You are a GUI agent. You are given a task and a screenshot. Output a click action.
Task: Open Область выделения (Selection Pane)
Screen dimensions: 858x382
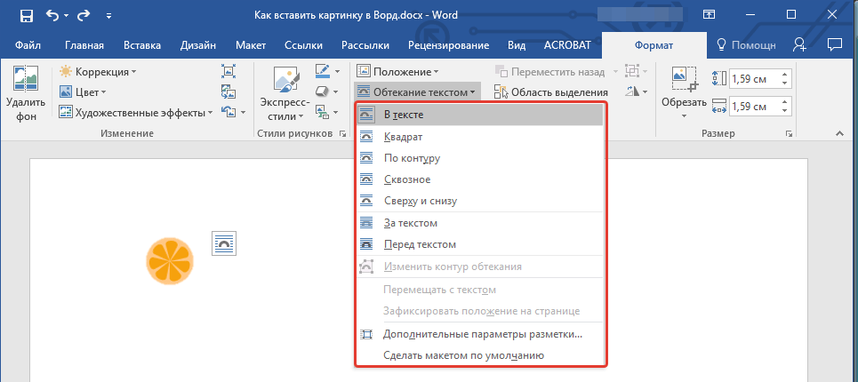point(552,92)
